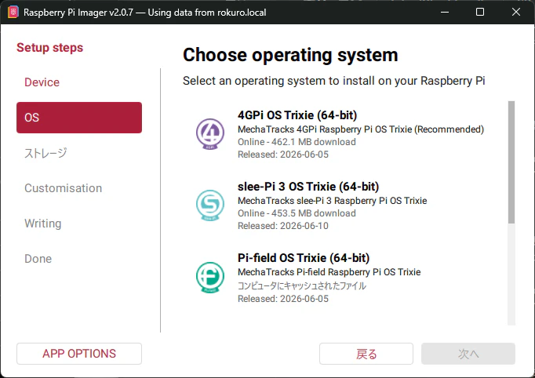The image size is (535, 378).
Task: Click the 戻る back button
Action: [x=366, y=354]
